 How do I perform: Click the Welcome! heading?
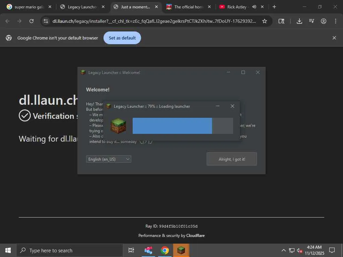coord(97,90)
